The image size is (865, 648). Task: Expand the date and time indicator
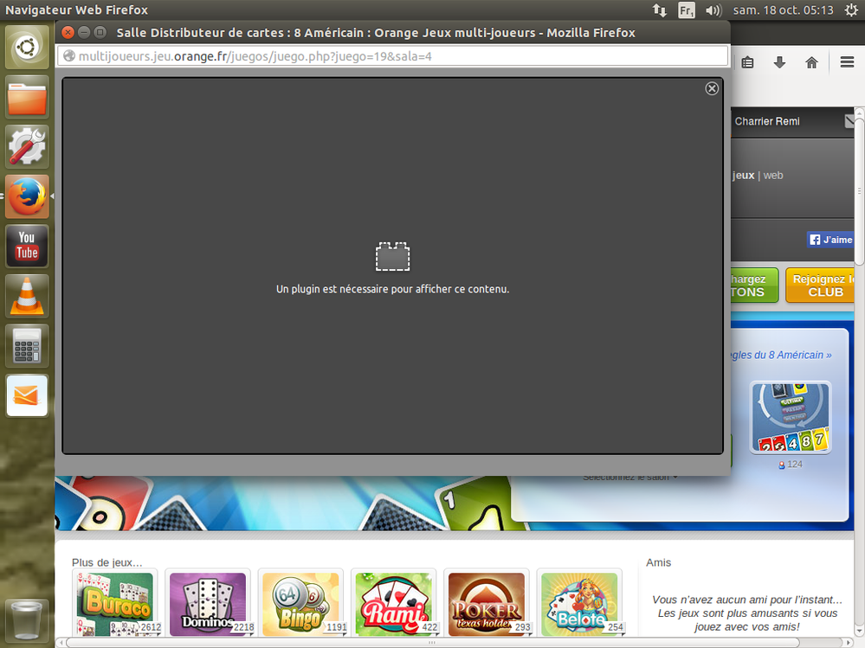(x=783, y=10)
